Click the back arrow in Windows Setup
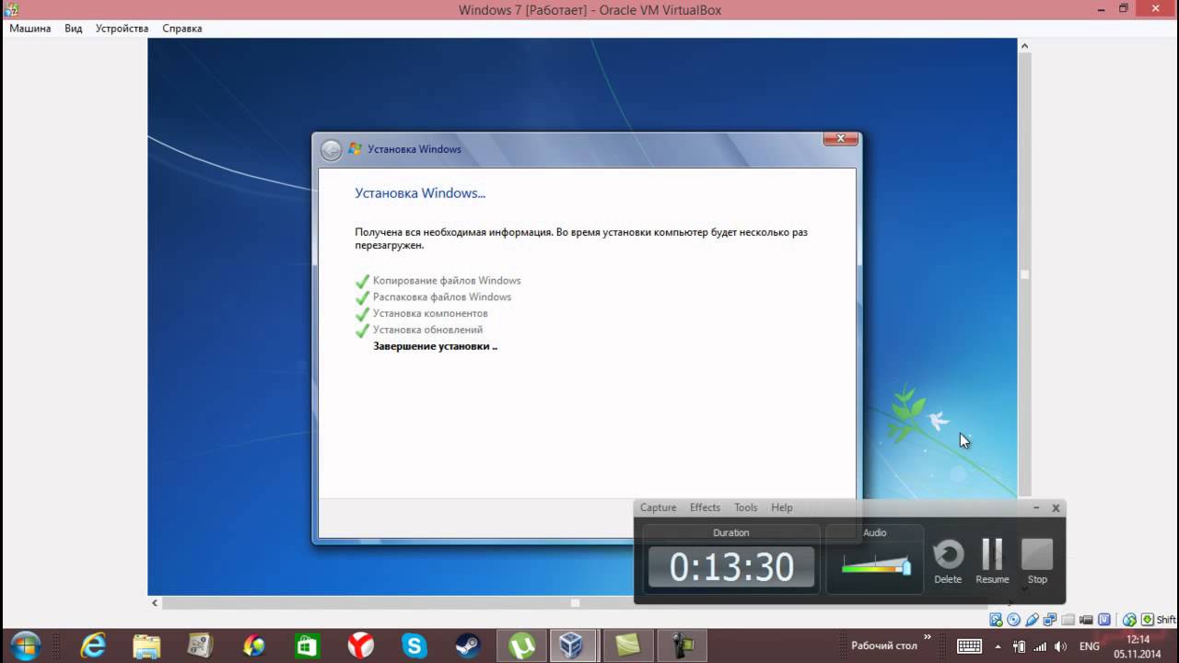This screenshot has height=663, width=1179. pos(331,150)
